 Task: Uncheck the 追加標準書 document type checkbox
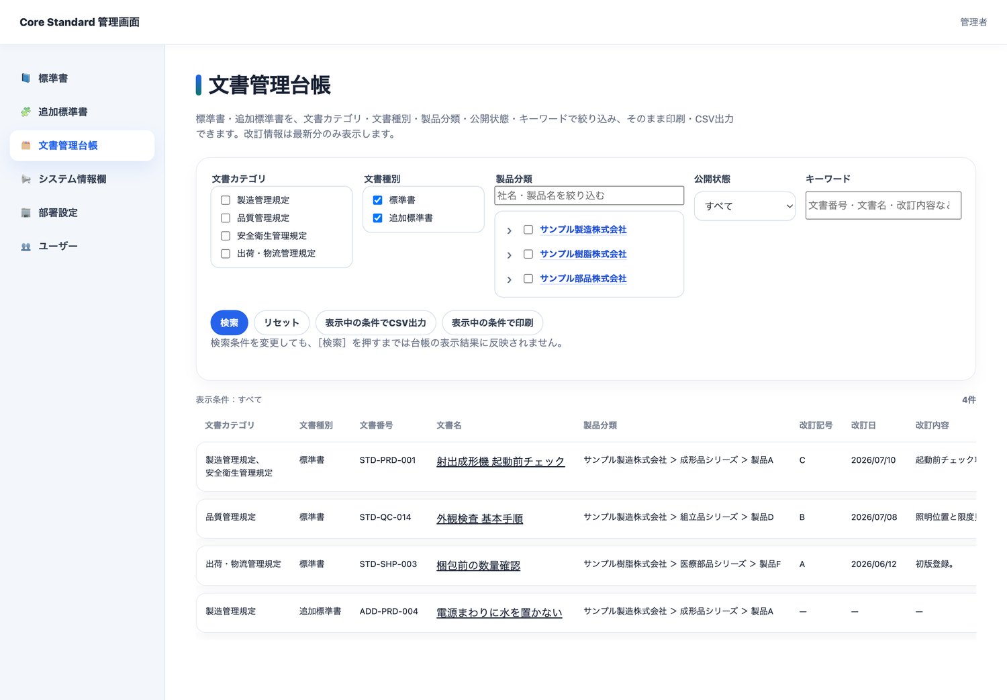click(377, 218)
